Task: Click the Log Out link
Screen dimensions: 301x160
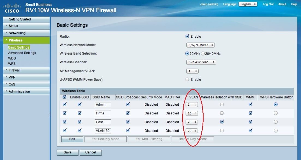Action: tap(268, 4)
